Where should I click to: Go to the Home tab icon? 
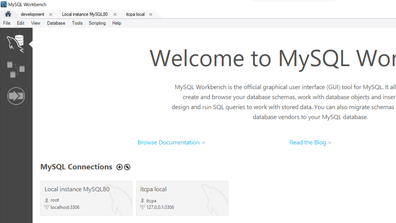tap(8, 14)
